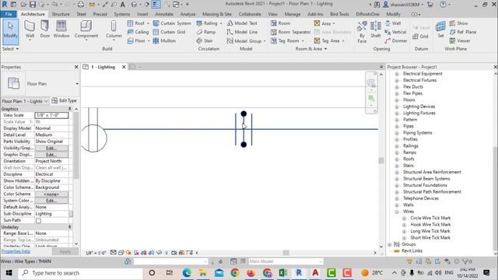Click the Component tool
498x280 pixels.
tap(86, 30)
